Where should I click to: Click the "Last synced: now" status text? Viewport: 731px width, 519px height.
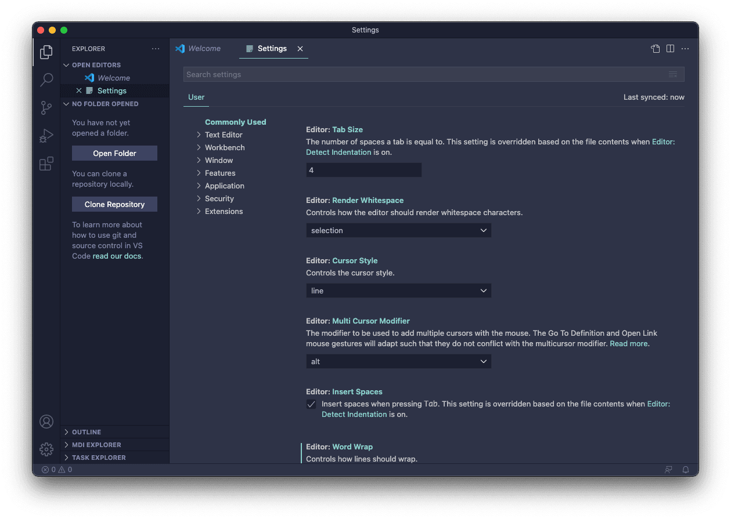pyautogui.click(x=654, y=97)
